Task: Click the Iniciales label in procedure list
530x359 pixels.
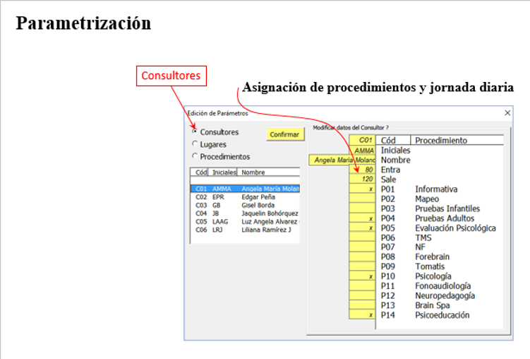Action: (x=395, y=151)
